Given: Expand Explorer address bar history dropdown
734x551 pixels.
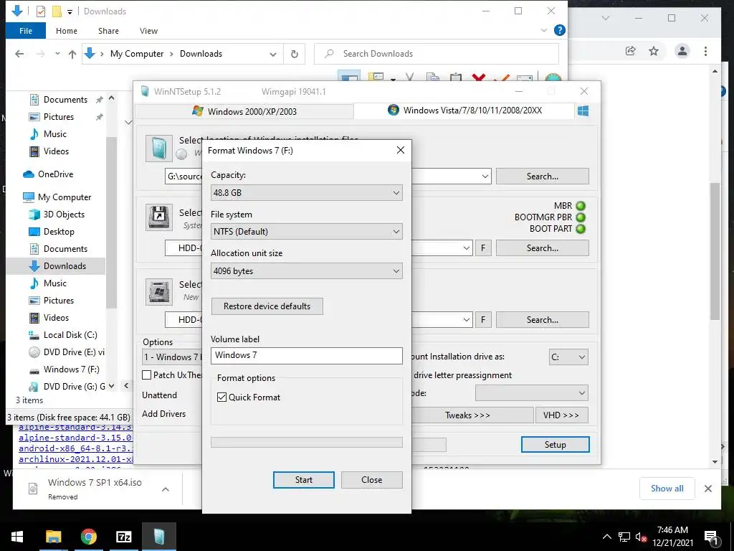Looking at the screenshot, I should click(x=273, y=55).
